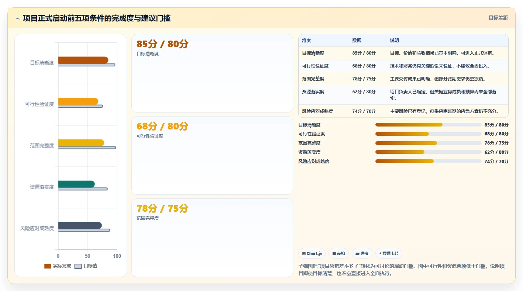Click the 资源落实度 axis label on the chart
523x291 pixels.
(42, 187)
